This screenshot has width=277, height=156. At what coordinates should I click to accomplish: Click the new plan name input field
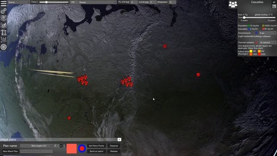point(36,151)
